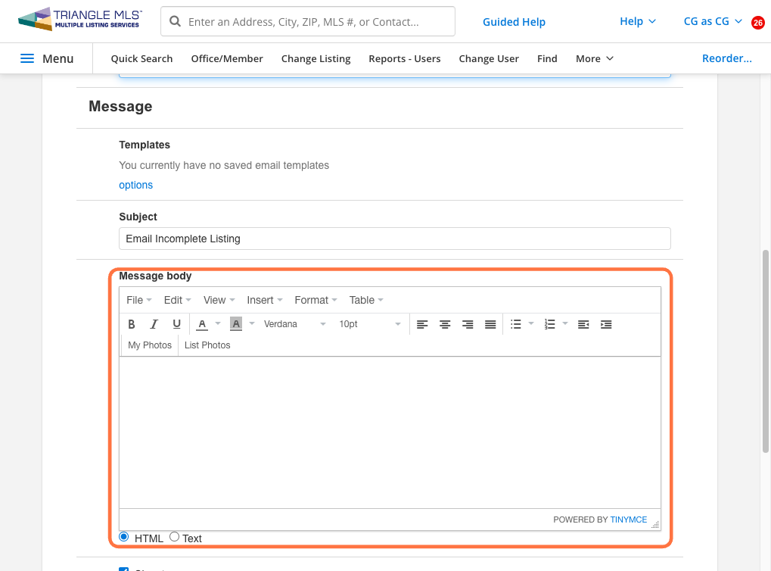The width and height of the screenshot is (771, 571).
Task: Click inside message body editing area
Action: point(390,432)
